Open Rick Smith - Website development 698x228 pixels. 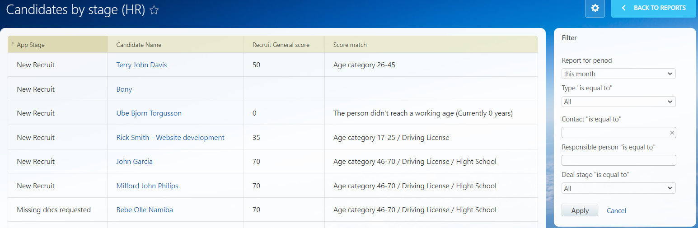(170, 138)
